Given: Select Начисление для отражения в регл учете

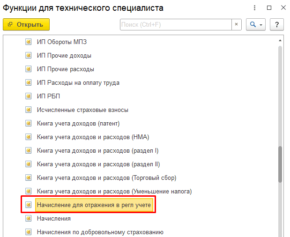Looking at the screenshot, I should [94, 205].
